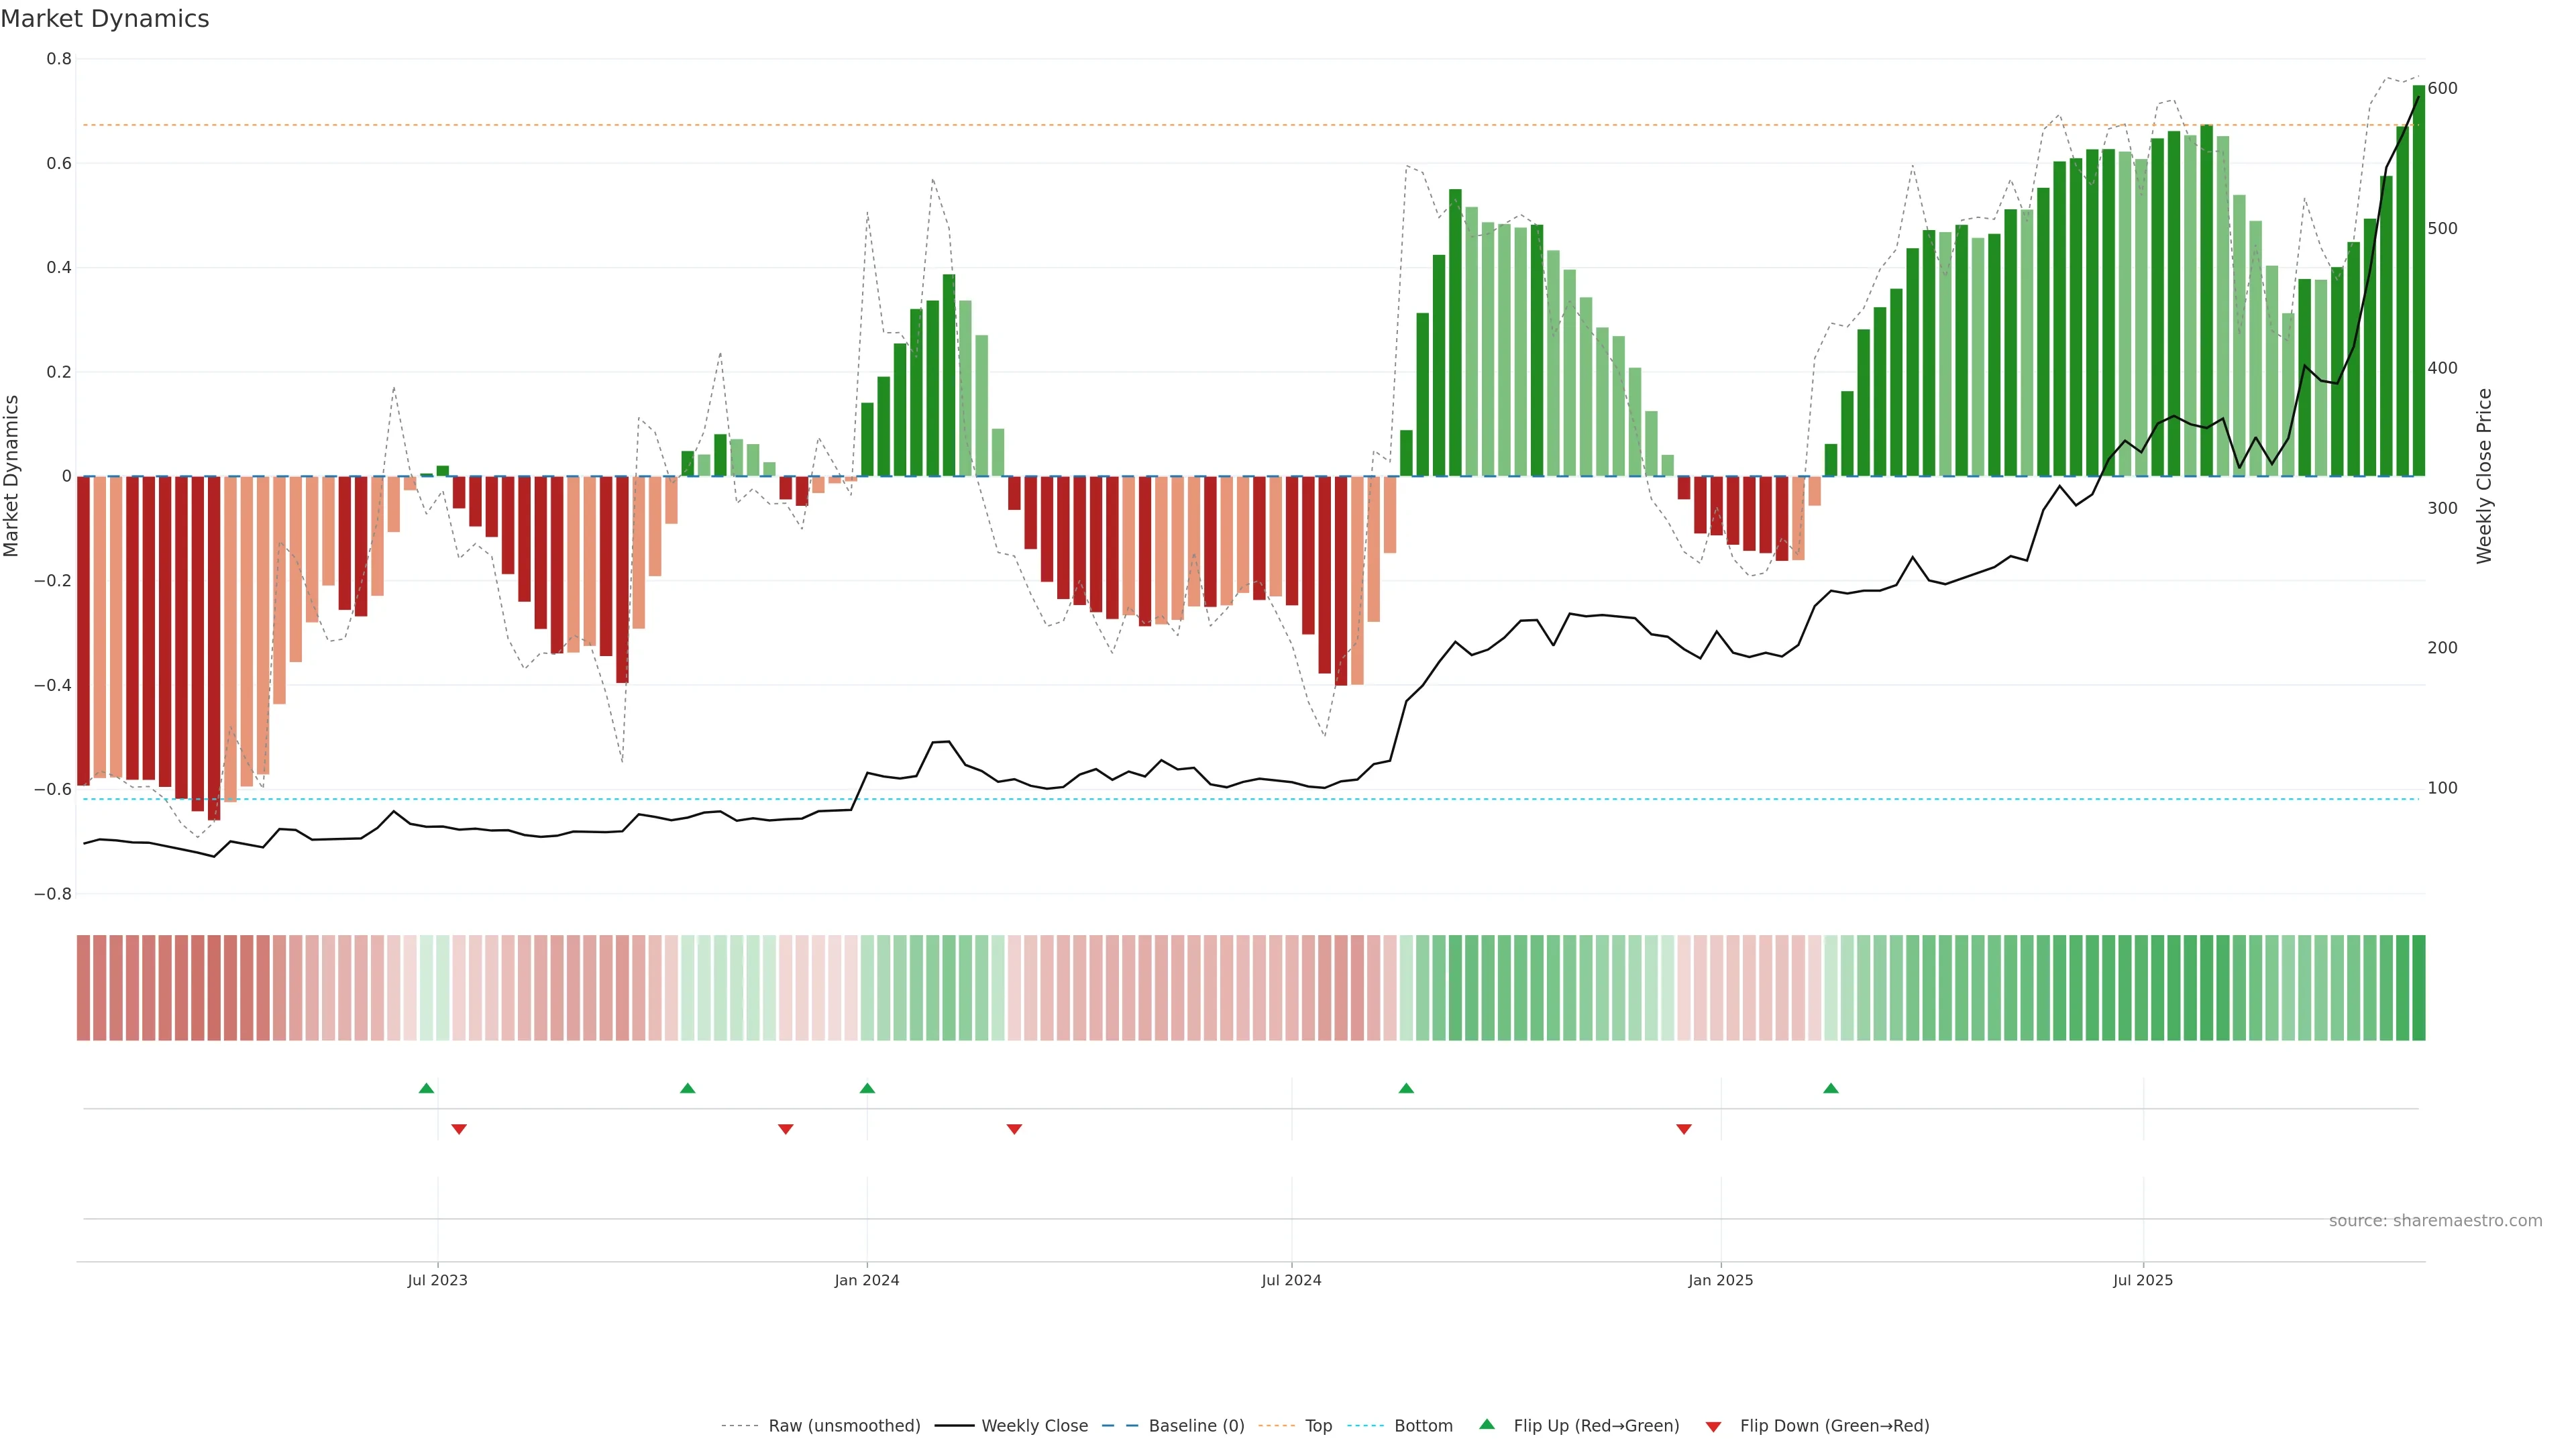Viewport: 2576px width, 1449px height.
Task: Click the Weekly Close Price axis title
Action: coord(2484,476)
